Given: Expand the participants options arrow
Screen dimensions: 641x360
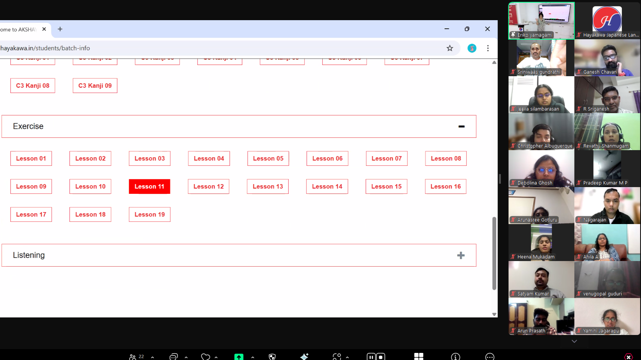Looking at the screenshot, I should click(153, 357).
